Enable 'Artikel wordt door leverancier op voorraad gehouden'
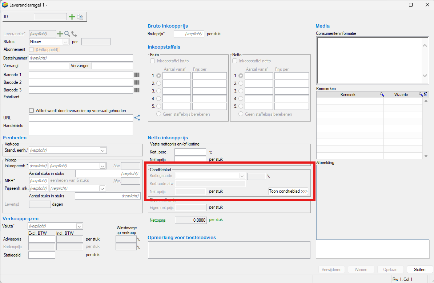This screenshot has width=434, height=283. pyautogui.click(x=32, y=111)
